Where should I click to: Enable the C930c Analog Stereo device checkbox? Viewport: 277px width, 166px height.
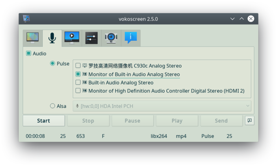click(78, 66)
